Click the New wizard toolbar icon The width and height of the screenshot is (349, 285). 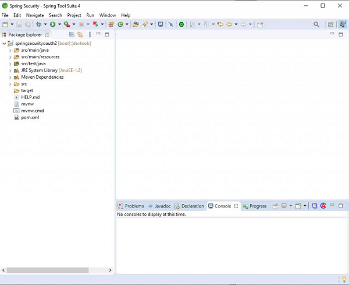pyautogui.click(x=5, y=24)
